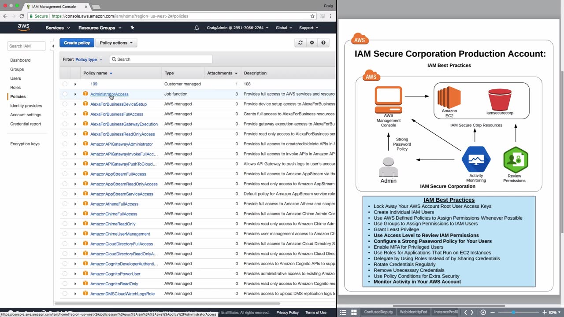564x317 pixels.
Task: Expand the AdministratorAccess policy row
Action: (x=75, y=94)
